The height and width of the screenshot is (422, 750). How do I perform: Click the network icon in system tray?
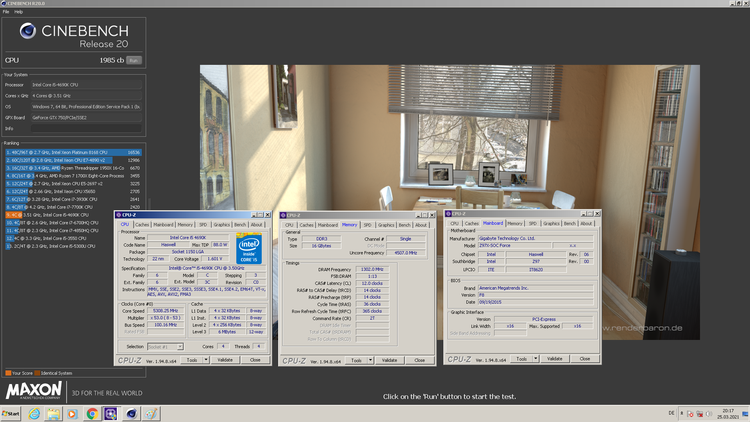tap(700, 414)
